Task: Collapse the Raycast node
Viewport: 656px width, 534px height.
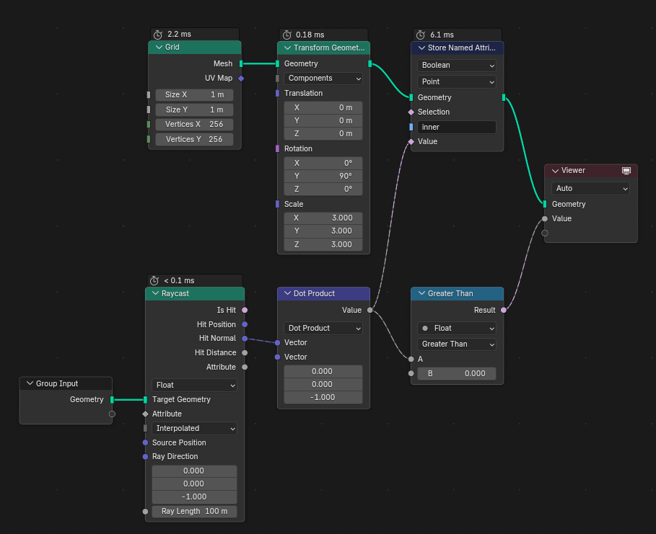Action: pyautogui.click(x=155, y=294)
